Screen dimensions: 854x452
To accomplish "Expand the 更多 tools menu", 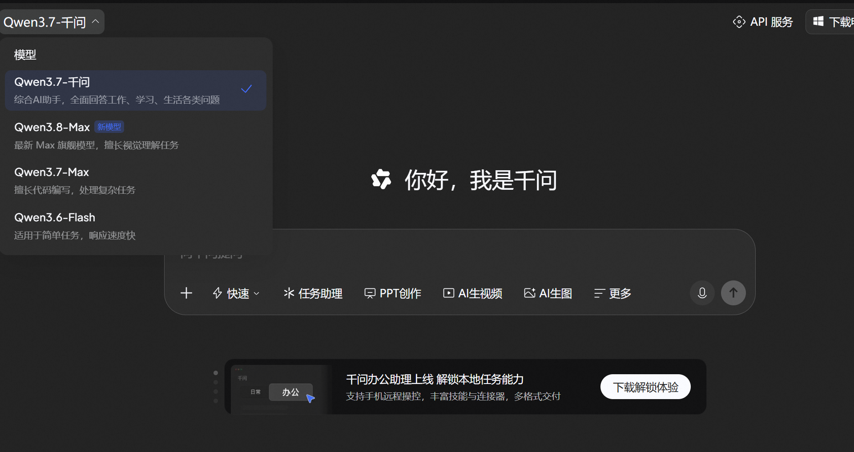I will [x=612, y=293].
